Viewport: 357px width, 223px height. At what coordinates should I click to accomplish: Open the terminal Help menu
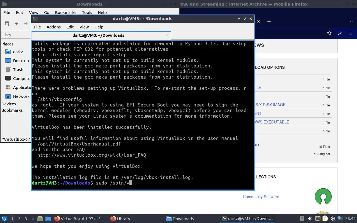point(99,27)
